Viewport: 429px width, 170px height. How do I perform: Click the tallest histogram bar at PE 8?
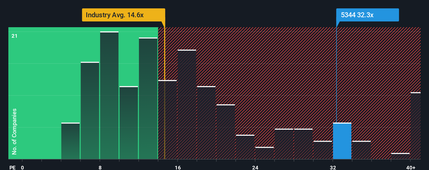pyautogui.click(x=109, y=95)
